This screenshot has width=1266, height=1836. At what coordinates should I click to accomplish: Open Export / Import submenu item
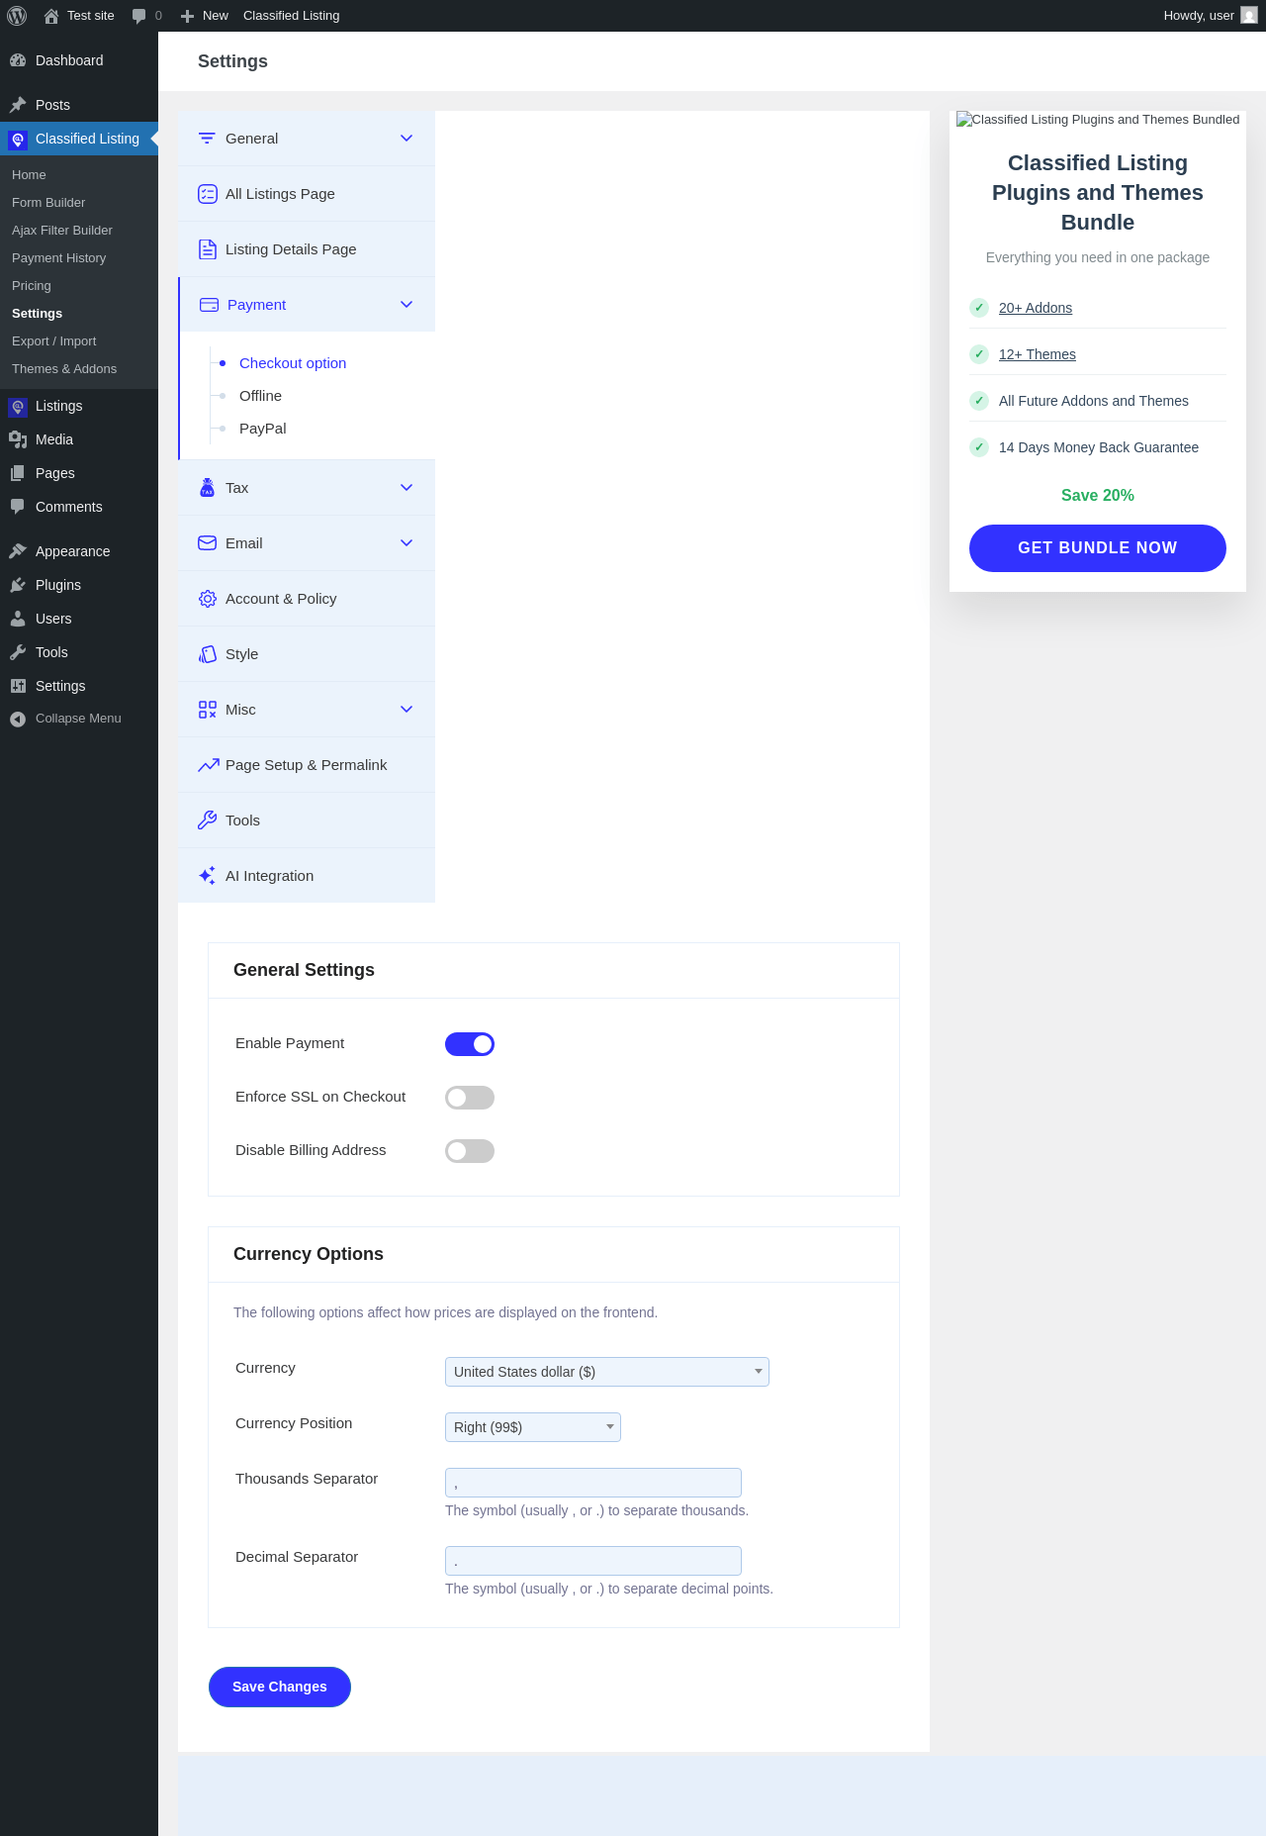pos(54,341)
